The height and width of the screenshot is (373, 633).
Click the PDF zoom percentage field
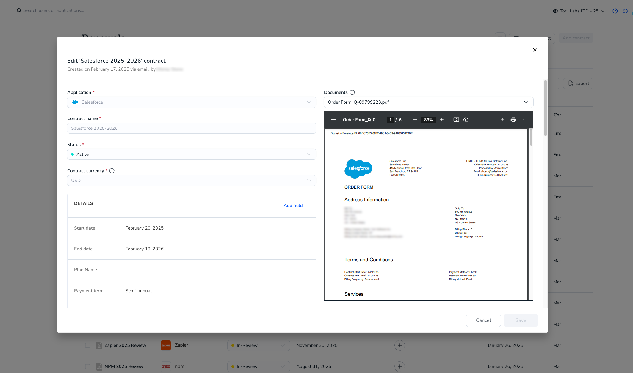tap(428, 120)
